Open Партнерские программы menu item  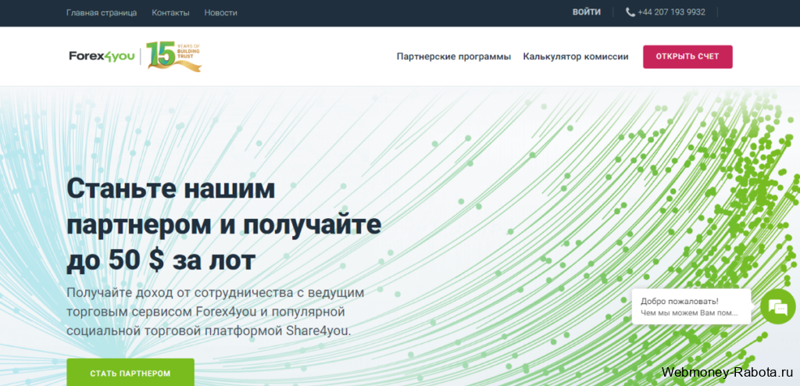(454, 57)
